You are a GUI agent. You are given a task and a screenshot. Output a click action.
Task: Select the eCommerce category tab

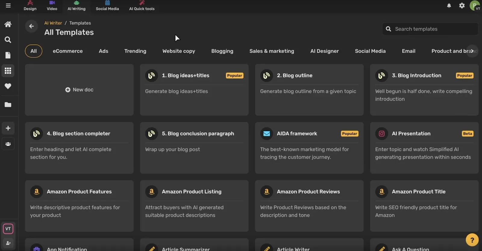(x=68, y=51)
